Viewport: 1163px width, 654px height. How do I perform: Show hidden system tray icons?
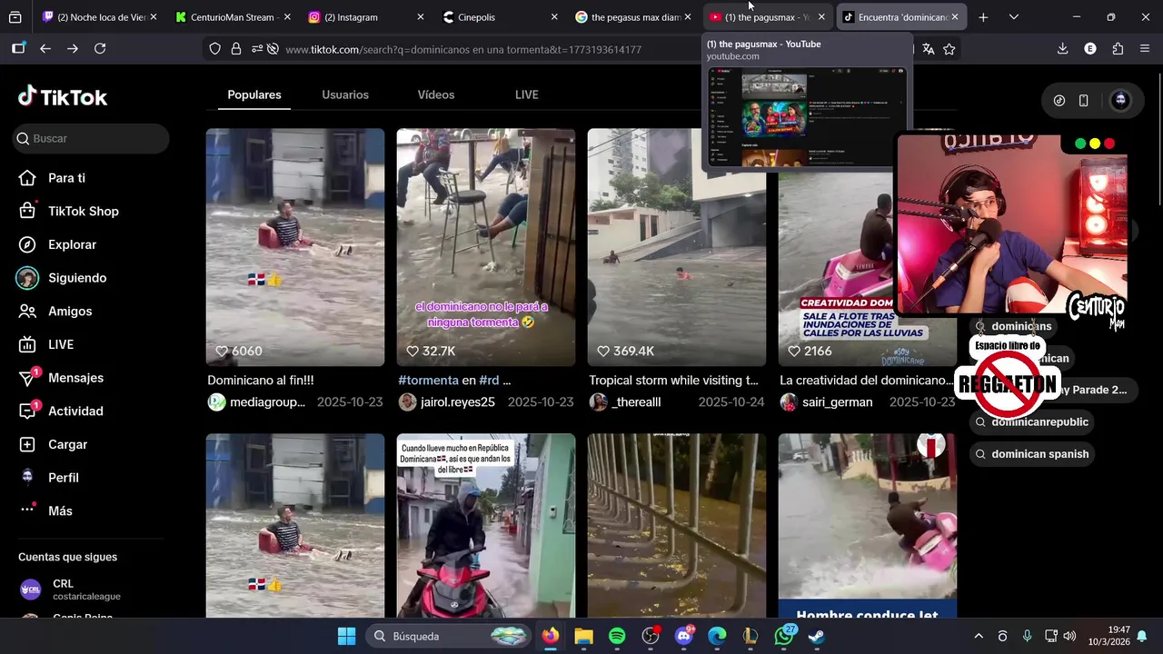[979, 636]
